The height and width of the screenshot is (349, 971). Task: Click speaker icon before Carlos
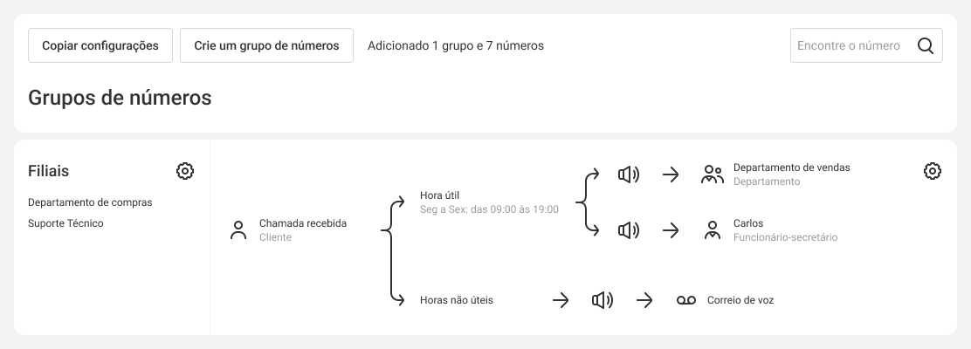629,230
